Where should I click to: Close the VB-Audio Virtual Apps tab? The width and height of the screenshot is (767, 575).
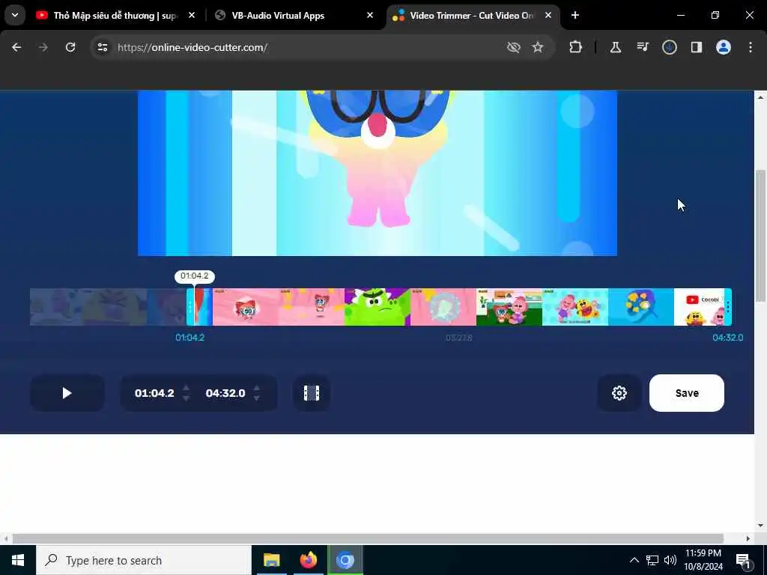[370, 16]
